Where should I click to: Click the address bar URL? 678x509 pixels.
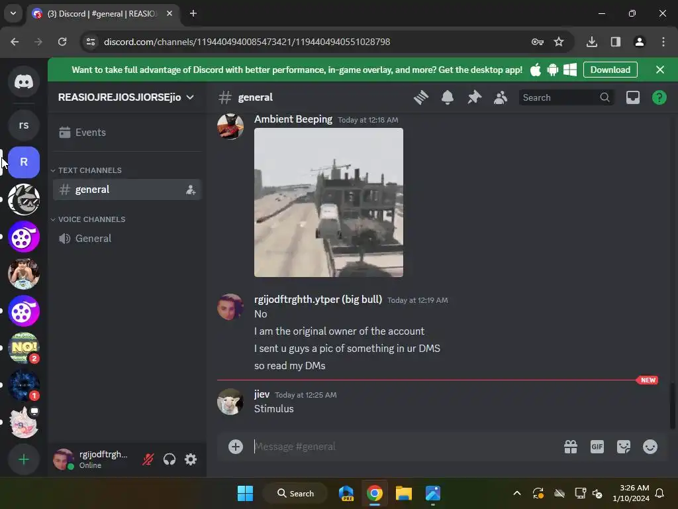point(247,42)
